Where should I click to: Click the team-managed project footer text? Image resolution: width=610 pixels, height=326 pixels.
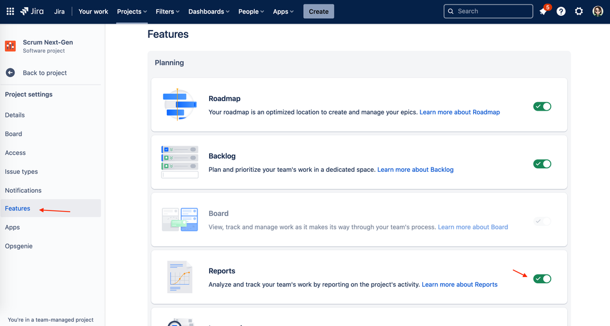point(51,320)
